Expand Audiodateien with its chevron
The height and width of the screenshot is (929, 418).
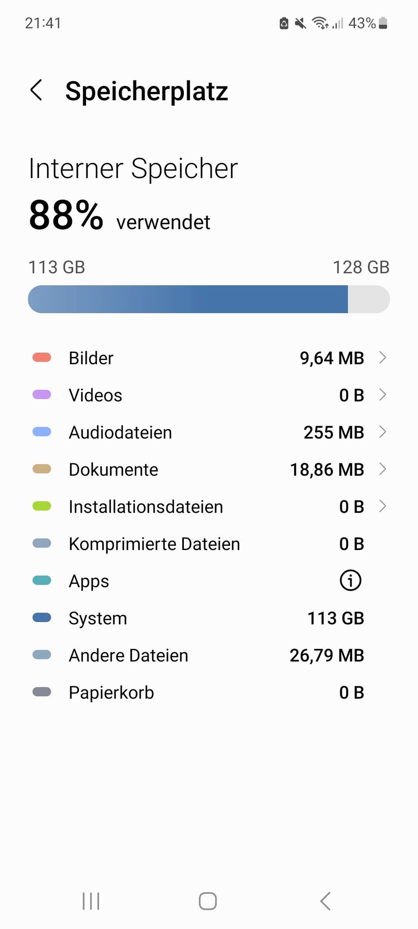click(x=383, y=432)
